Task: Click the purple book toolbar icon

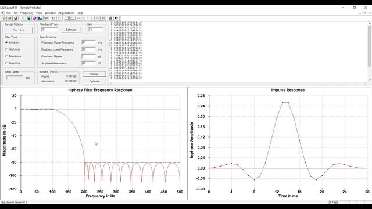Action: pyautogui.click(x=34, y=18)
